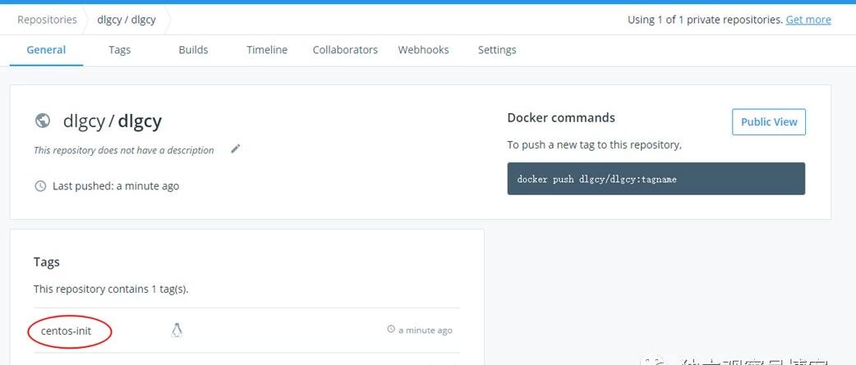Open the General tab
The width and height of the screenshot is (856, 365).
[46, 50]
